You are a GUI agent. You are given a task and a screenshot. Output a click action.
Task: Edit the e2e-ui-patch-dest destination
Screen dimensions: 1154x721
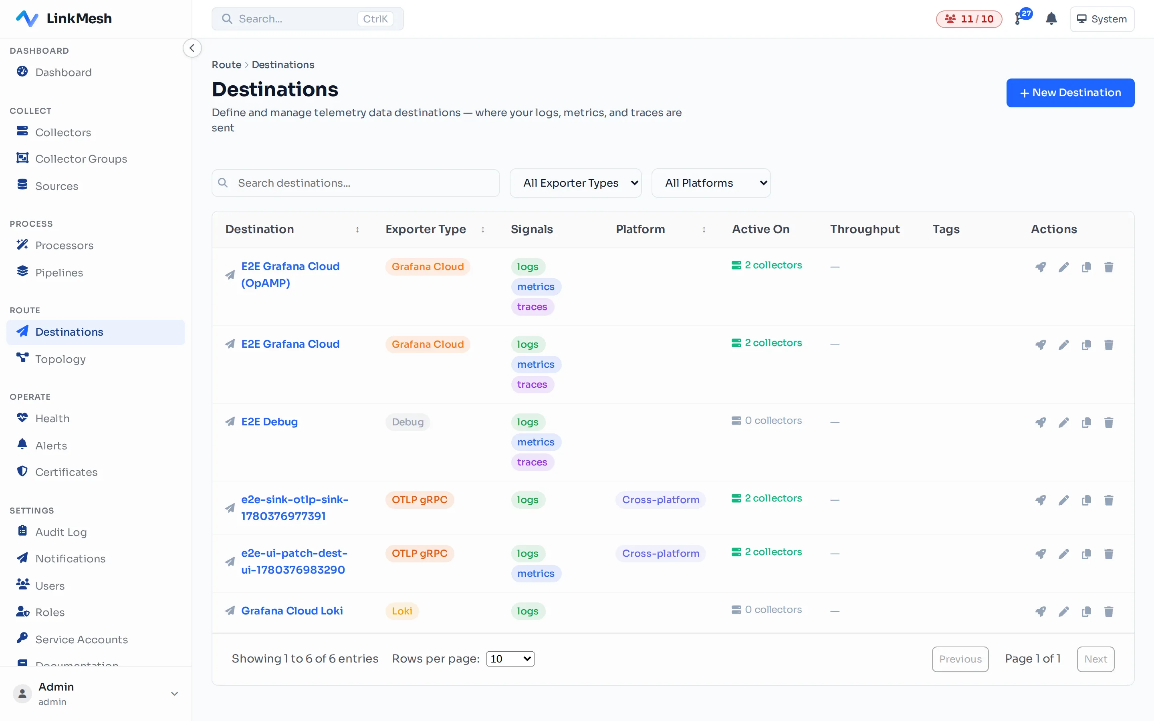[x=1063, y=554]
